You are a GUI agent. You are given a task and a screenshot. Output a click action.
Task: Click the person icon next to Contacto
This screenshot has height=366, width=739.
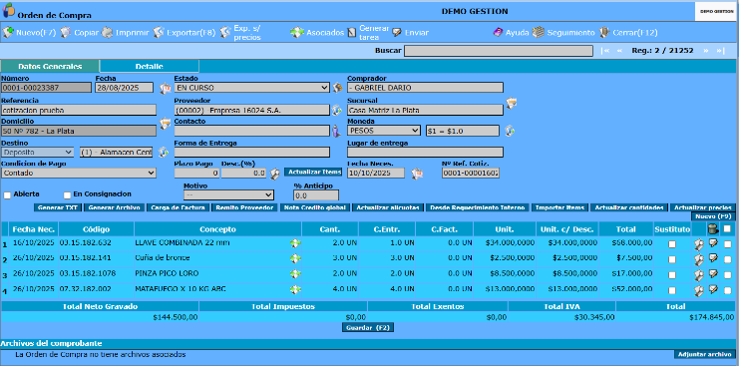(x=335, y=131)
